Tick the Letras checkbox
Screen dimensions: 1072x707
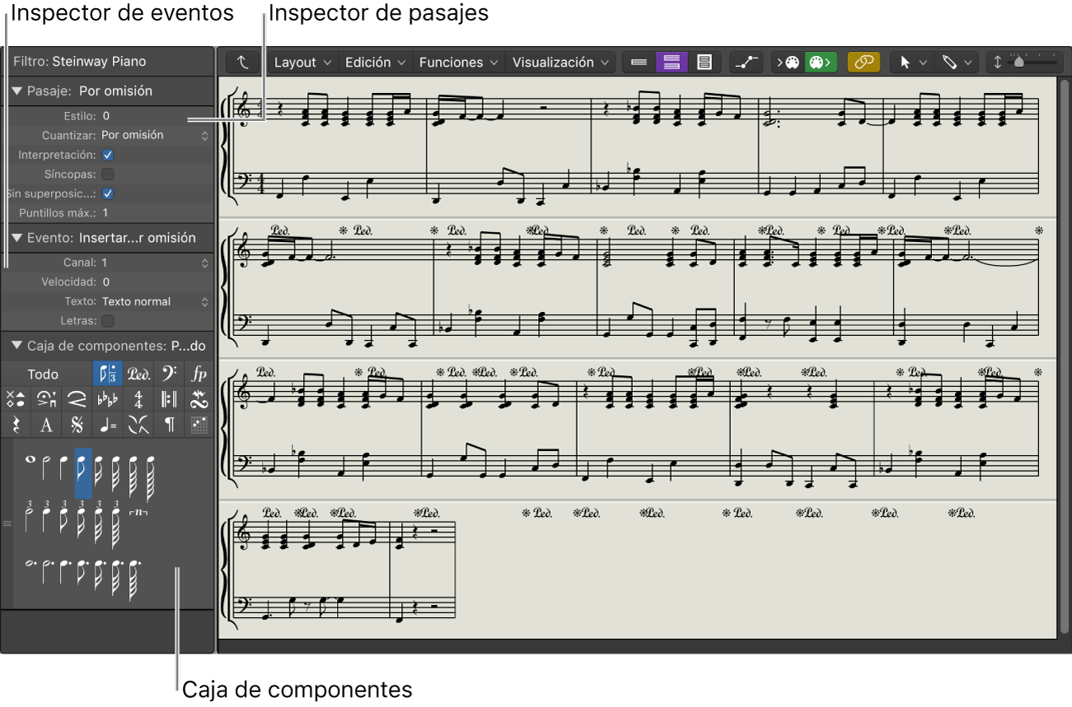point(108,321)
